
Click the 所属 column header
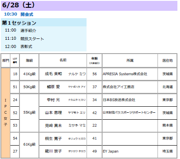[x=130, y=60]
